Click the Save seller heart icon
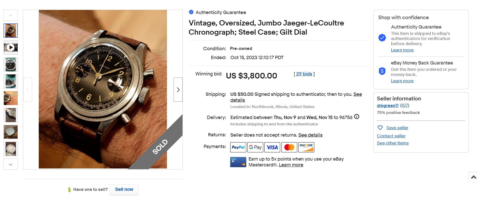This screenshot has width=478, height=197. click(380, 128)
